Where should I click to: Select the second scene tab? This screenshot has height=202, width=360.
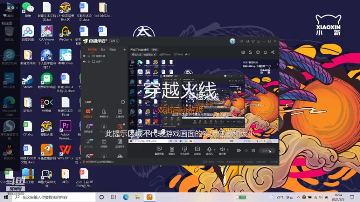103,49
